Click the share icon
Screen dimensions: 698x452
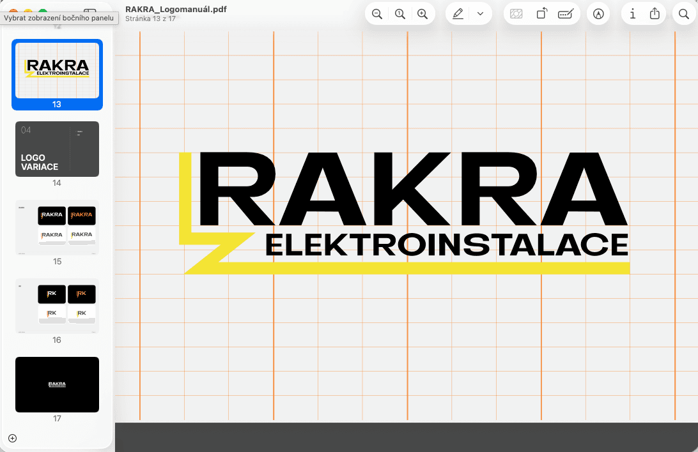(x=655, y=14)
